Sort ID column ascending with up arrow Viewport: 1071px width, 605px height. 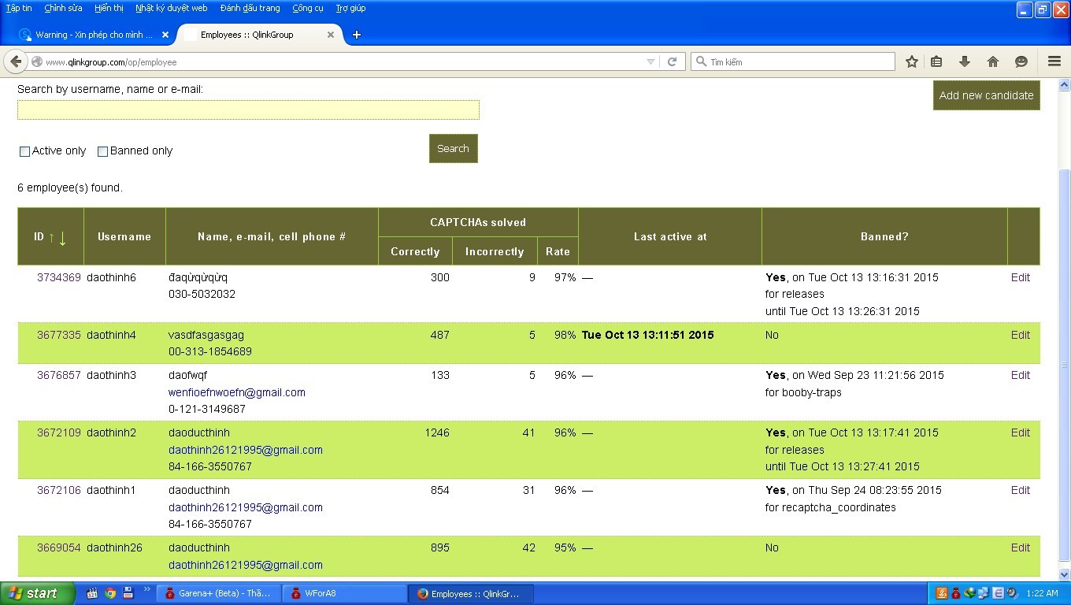tap(52, 237)
